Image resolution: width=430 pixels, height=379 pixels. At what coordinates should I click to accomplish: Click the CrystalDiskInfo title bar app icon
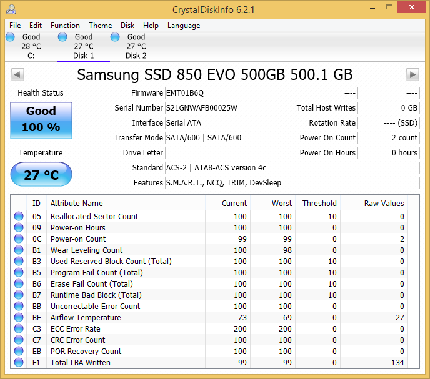[x=11, y=9]
